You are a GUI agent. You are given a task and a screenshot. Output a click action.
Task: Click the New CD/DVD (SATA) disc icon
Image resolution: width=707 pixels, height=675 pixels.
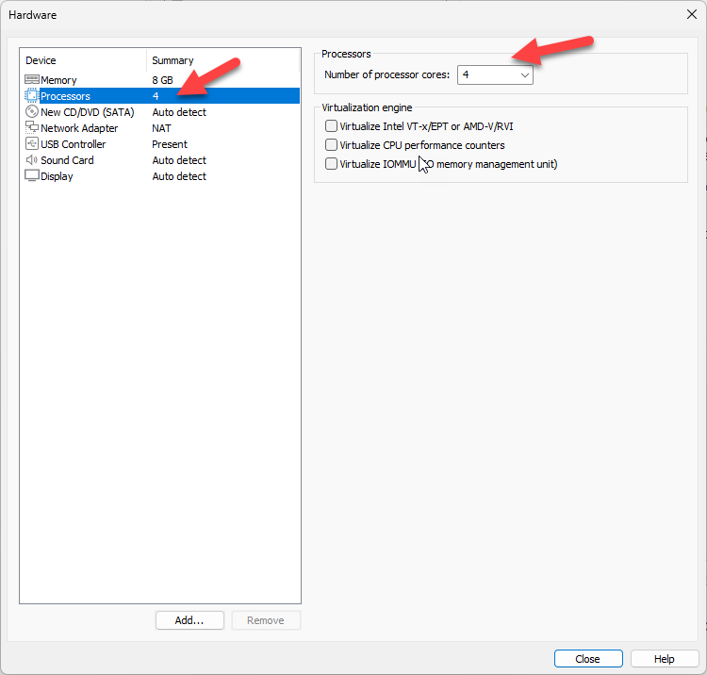(31, 112)
